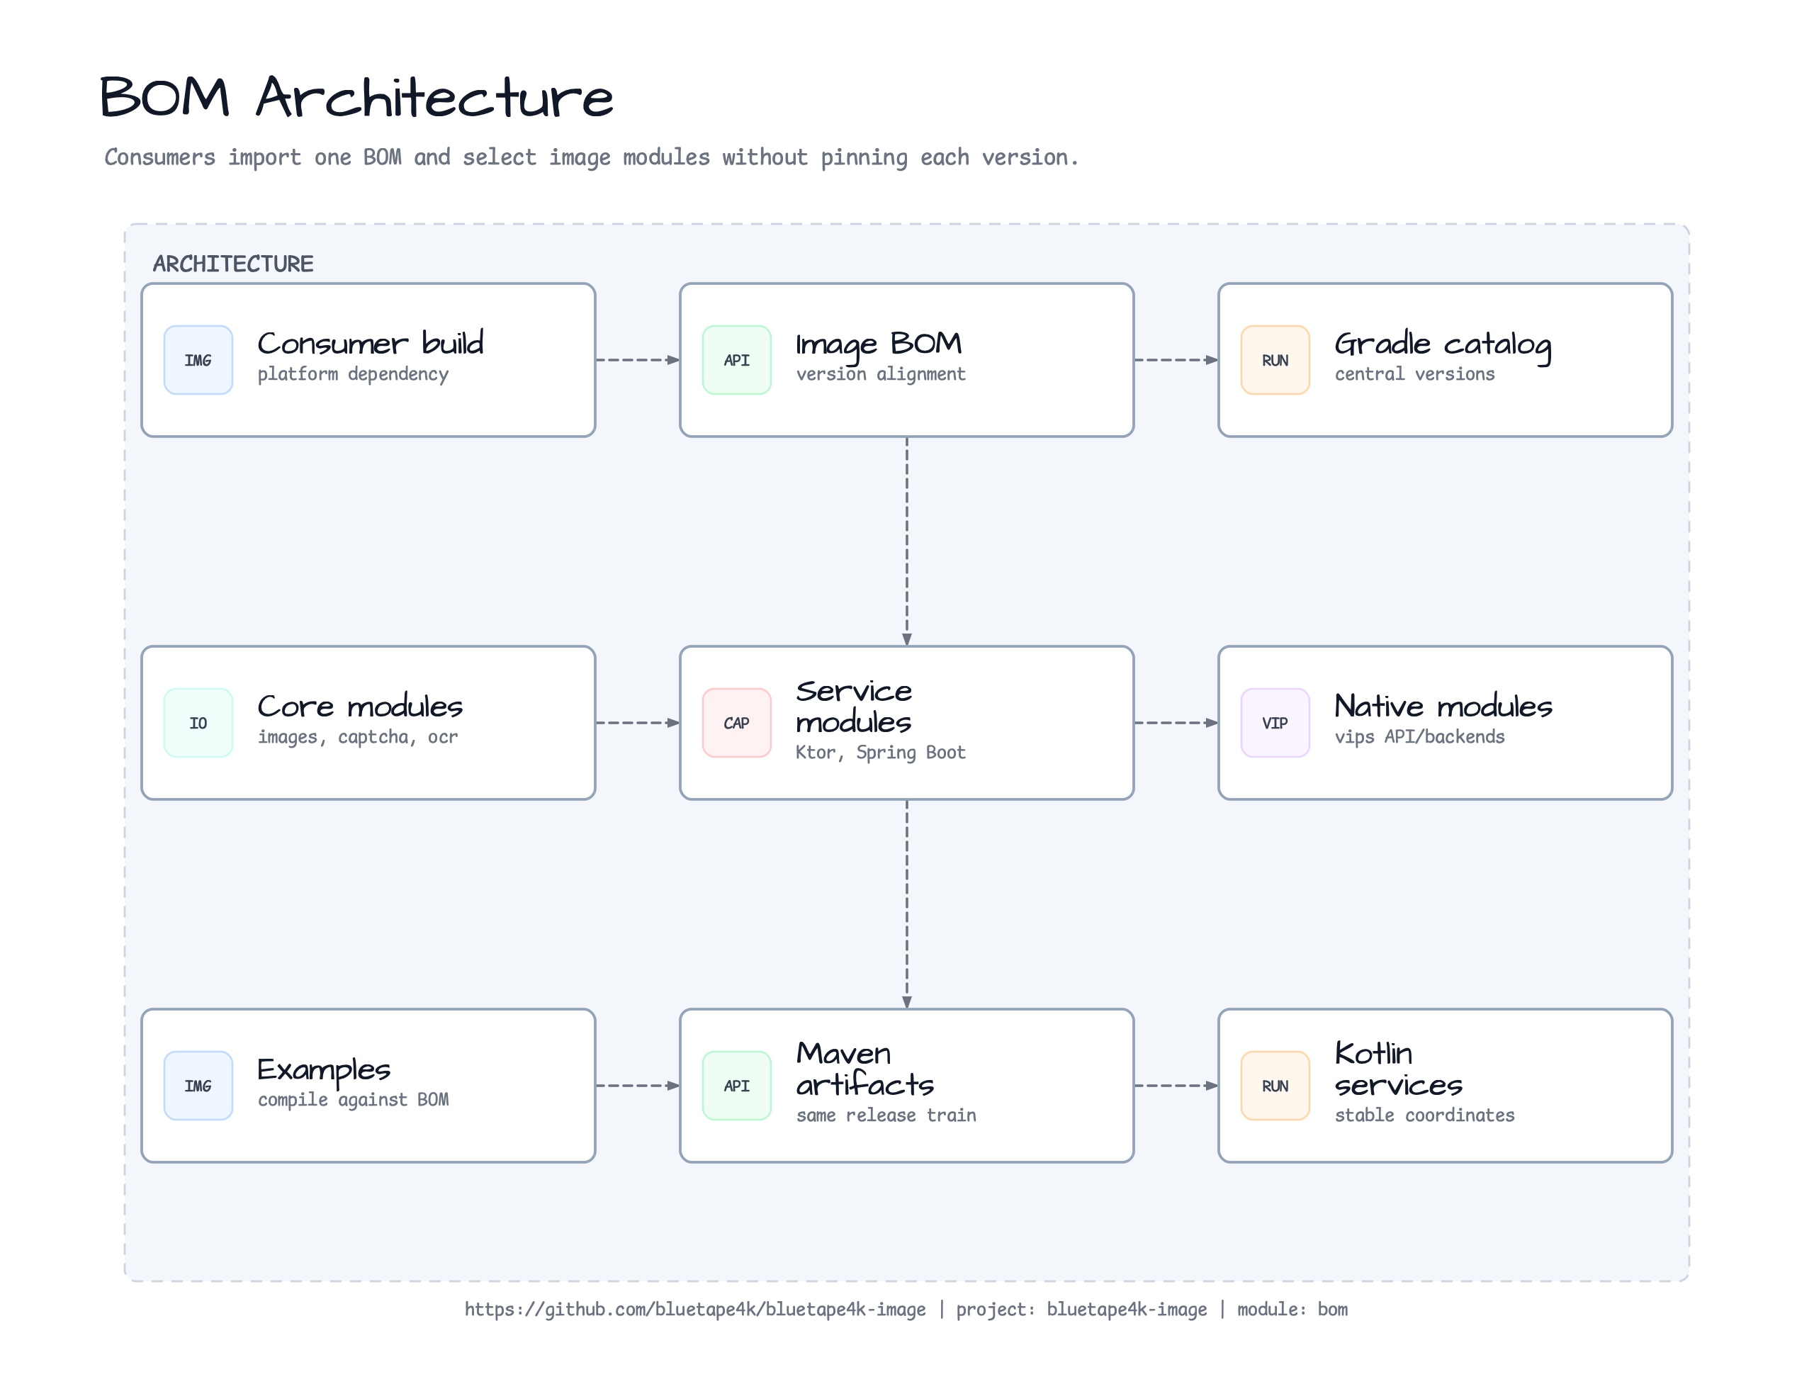Click the IMG badge on Examples
This screenshot has width=1814, height=1389.
(x=198, y=1086)
